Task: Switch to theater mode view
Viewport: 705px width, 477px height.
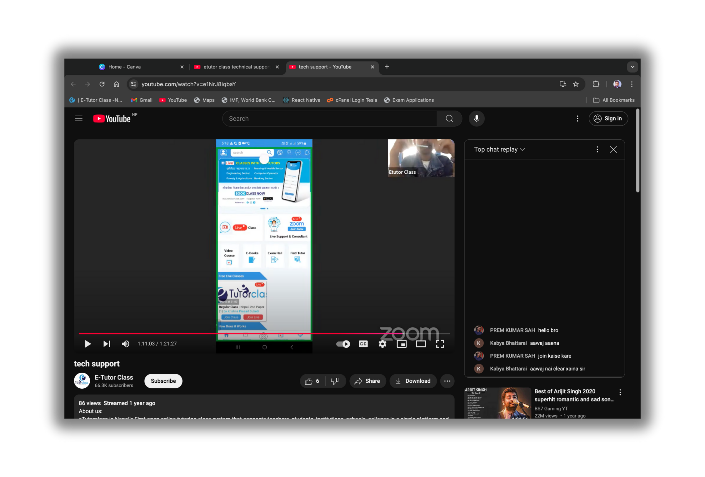Action: pos(421,344)
